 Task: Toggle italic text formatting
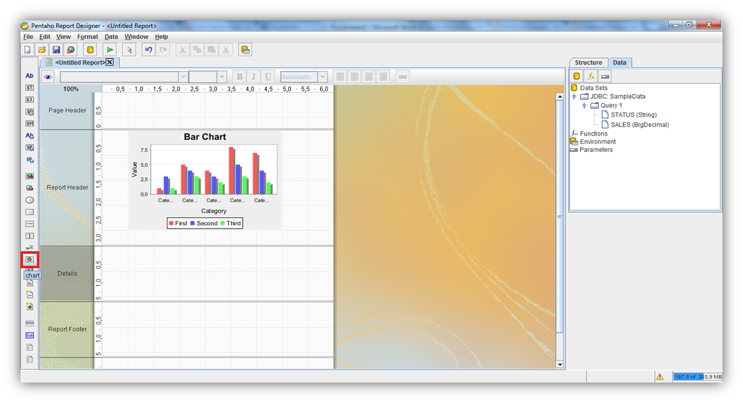click(x=254, y=77)
